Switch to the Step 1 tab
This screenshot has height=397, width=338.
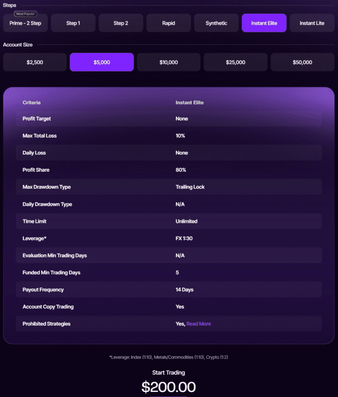point(73,23)
